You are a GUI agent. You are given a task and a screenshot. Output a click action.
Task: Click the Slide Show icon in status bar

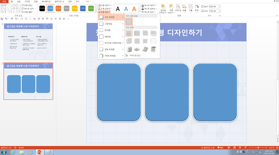[x=245, y=148]
